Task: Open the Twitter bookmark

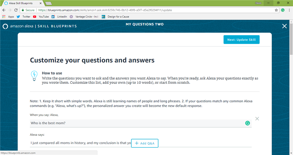Action: 23,17
